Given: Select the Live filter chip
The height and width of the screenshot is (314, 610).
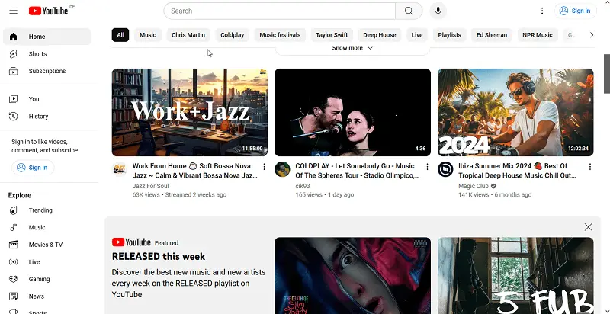Looking at the screenshot, I should (x=417, y=35).
